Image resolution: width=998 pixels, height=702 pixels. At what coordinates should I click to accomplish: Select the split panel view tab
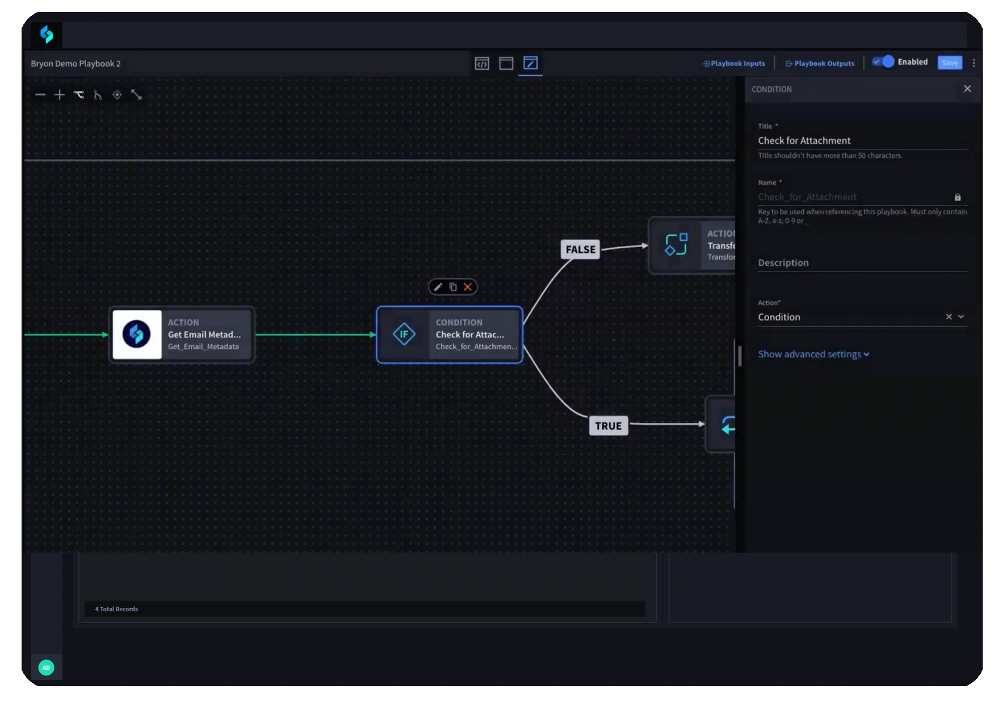506,64
